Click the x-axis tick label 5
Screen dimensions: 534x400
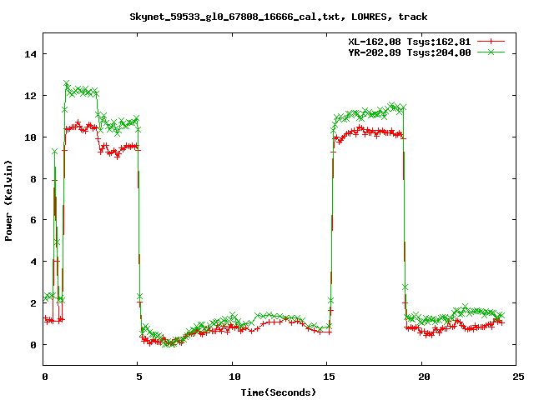click(139, 377)
